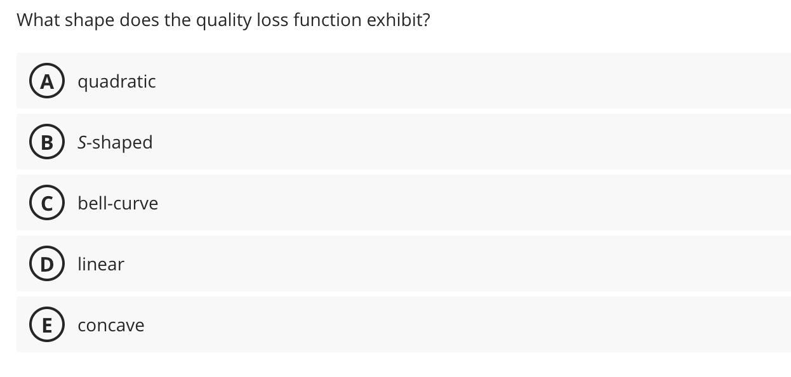This screenshot has height=377, width=791.
Task: Choose the 'concave' answer option
Action: pyautogui.click(x=110, y=325)
